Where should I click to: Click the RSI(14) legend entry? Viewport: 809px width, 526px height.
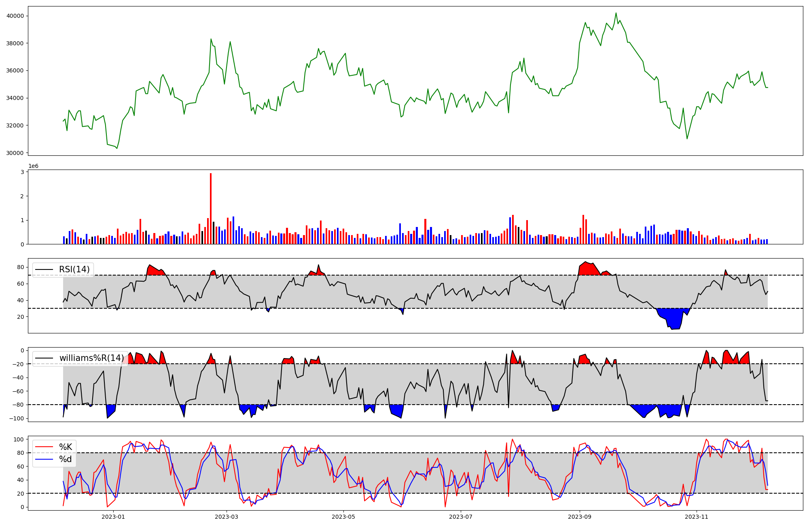coord(74,269)
